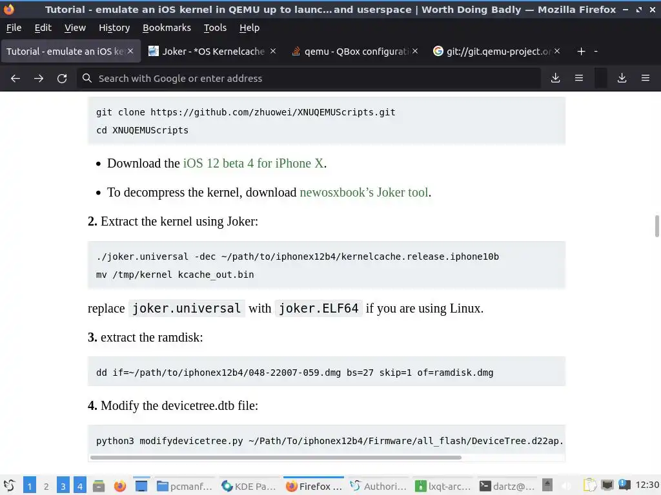Screen dimensions: 661x495
Task: Click the git clone XNUQEMUScripts code line
Action: (246, 112)
